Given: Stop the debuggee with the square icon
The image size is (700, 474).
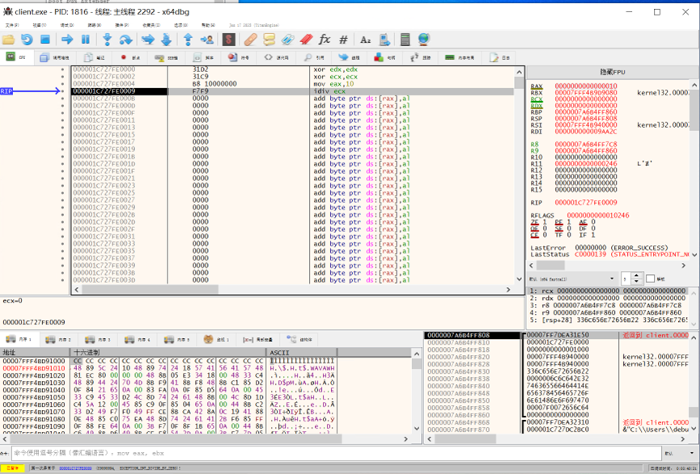Looking at the screenshot, I should click(x=45, y=40).
